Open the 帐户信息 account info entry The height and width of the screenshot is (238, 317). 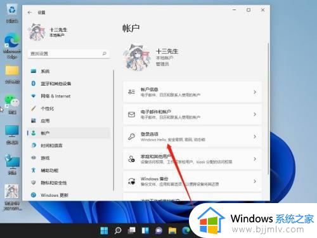(x=193, y=92)
